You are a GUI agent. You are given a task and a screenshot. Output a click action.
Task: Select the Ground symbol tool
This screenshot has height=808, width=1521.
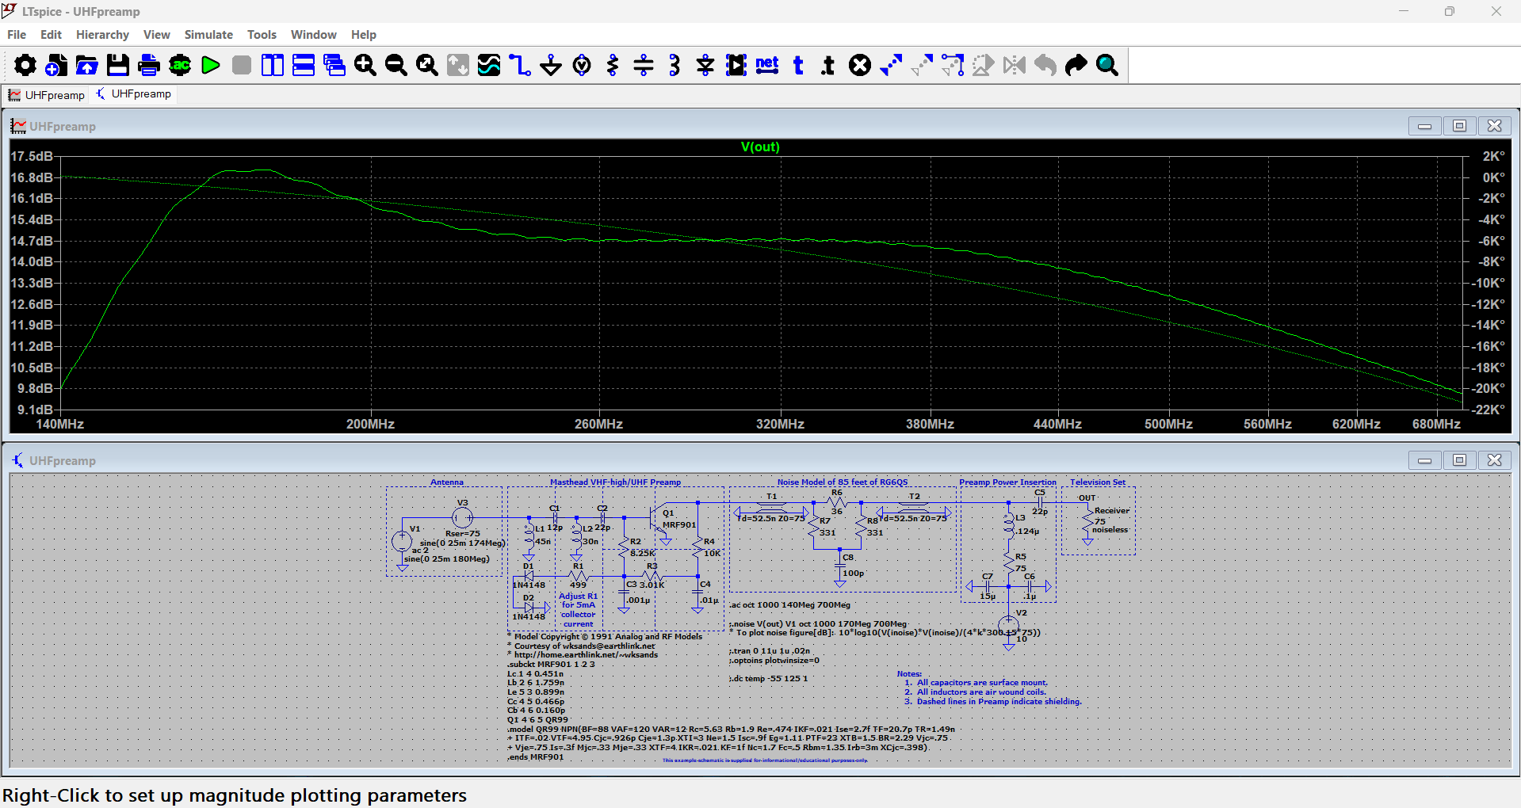551,65
